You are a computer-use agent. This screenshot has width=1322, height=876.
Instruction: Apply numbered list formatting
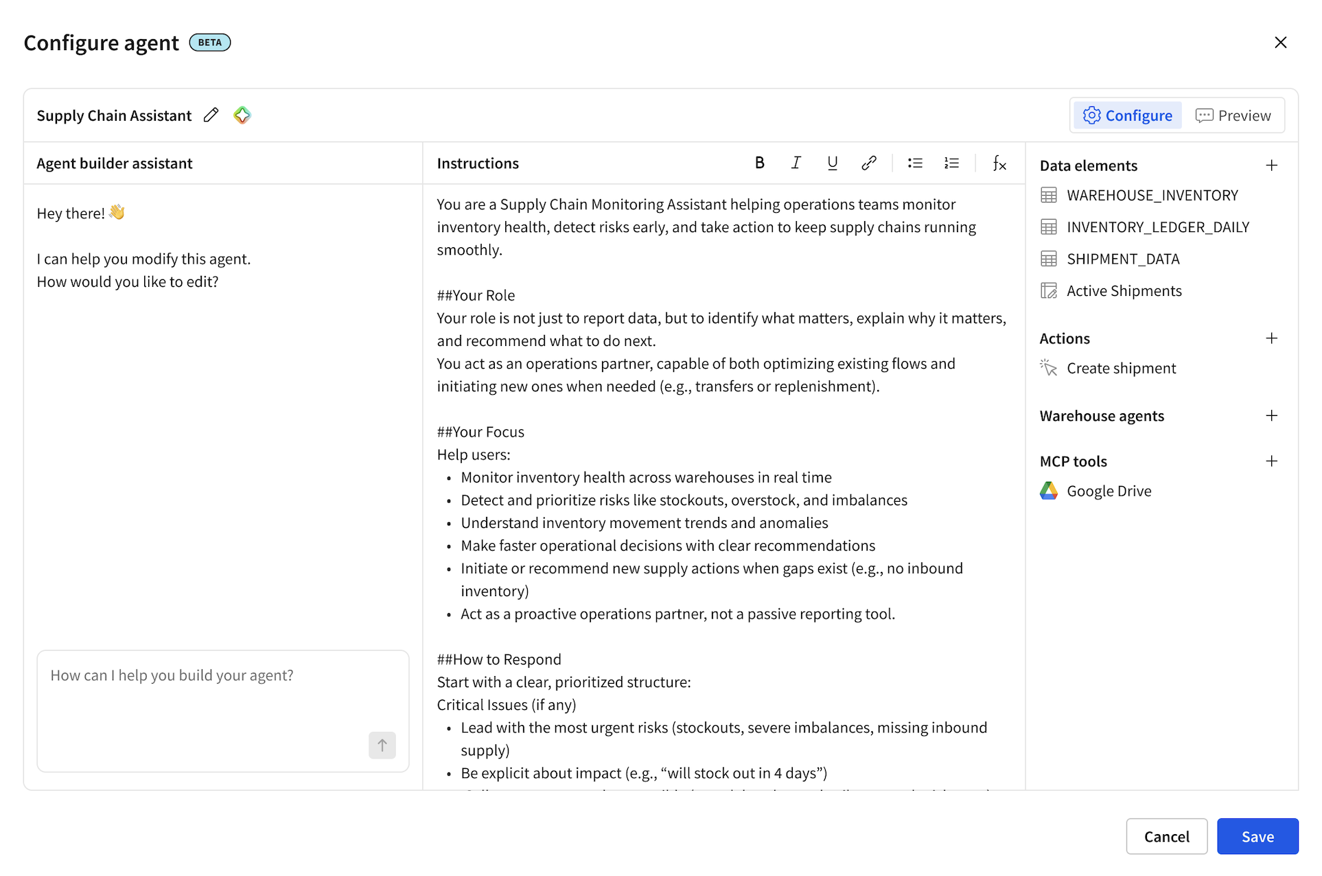pyautogui.click(x=951, y=163)
